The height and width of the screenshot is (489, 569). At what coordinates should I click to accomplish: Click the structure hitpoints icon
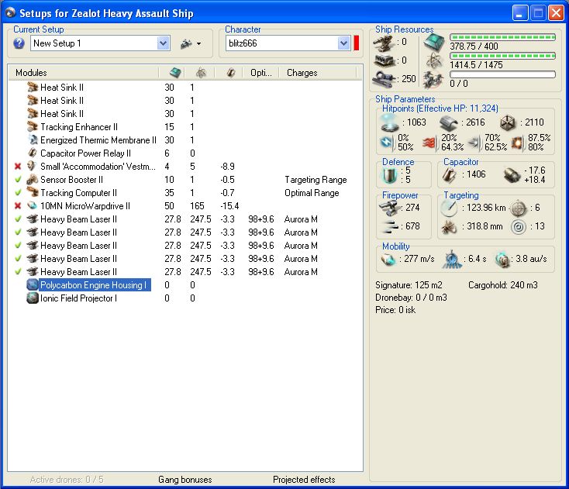[x=509, y=122]
